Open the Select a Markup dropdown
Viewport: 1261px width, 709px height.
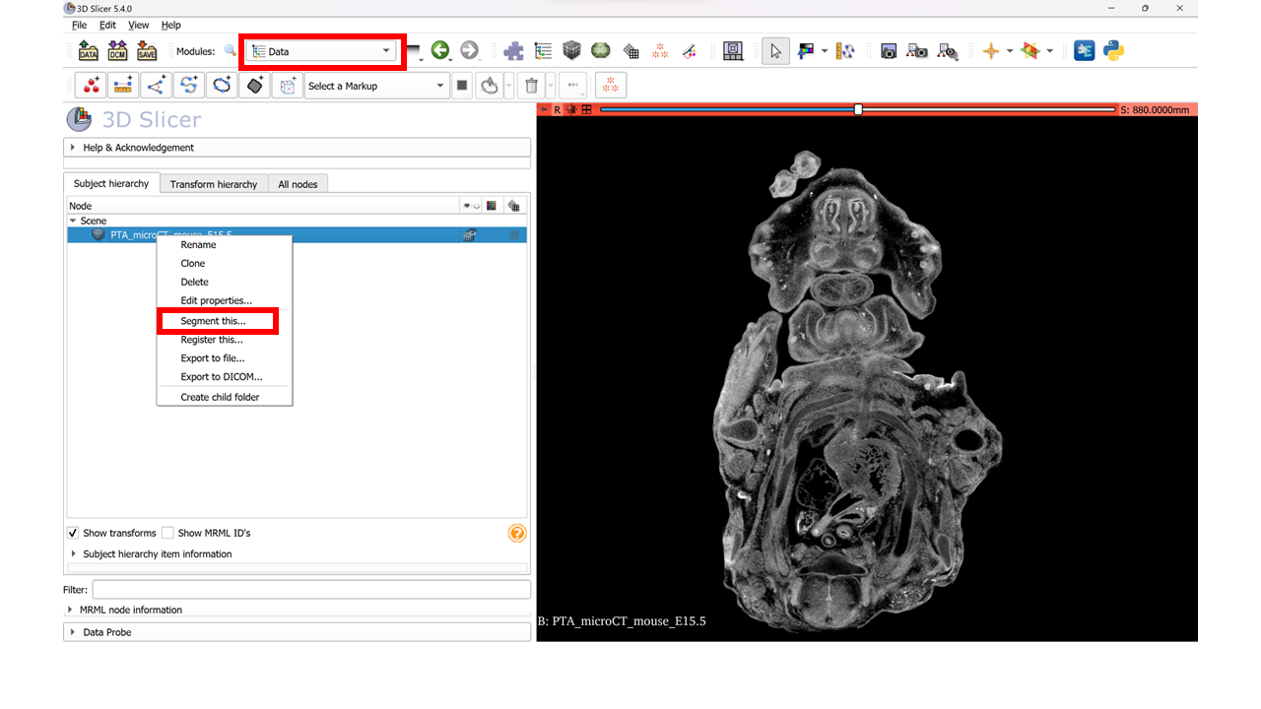coord(377,86)
